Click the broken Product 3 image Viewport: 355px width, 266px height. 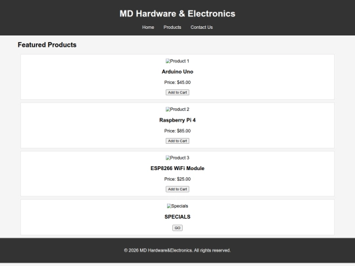(177, 158)
